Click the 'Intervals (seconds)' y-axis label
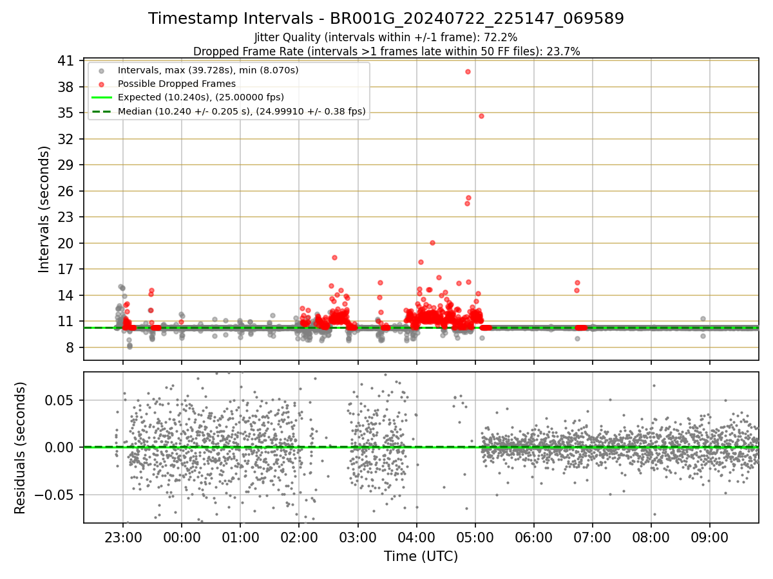This screenshot has height=579, width=773. (44, 209)
